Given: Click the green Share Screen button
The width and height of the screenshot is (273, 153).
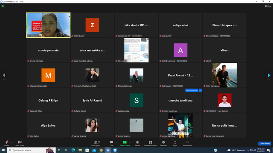Looking at the screenshot, I should (x=125, y=143).
